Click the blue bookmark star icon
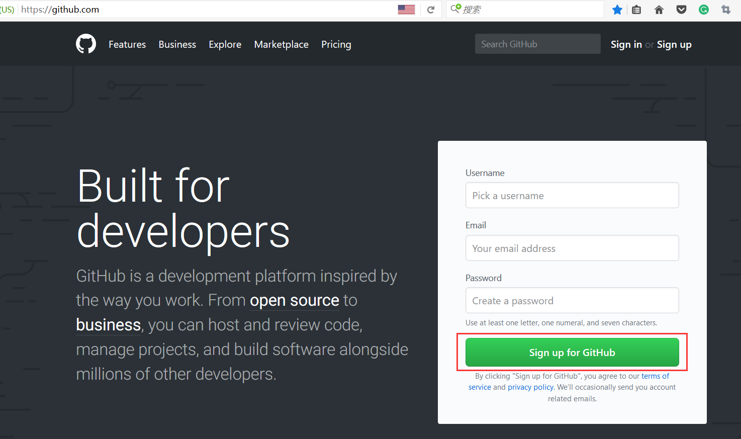The height and width of the screenshot is (439, 741). tap(617, 10)
